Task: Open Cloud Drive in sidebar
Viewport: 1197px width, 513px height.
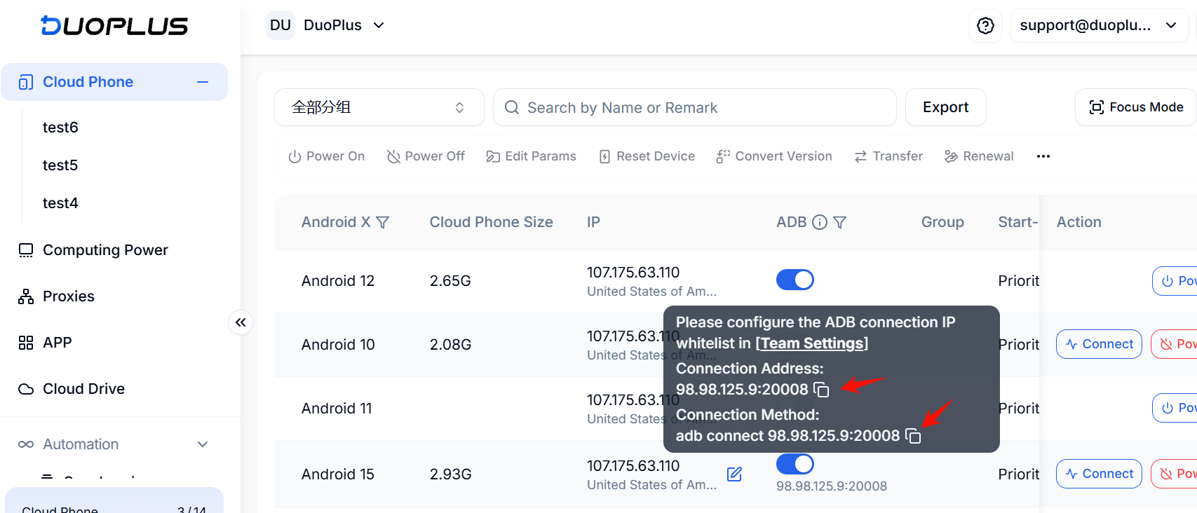Action: (x=83, y=389)
